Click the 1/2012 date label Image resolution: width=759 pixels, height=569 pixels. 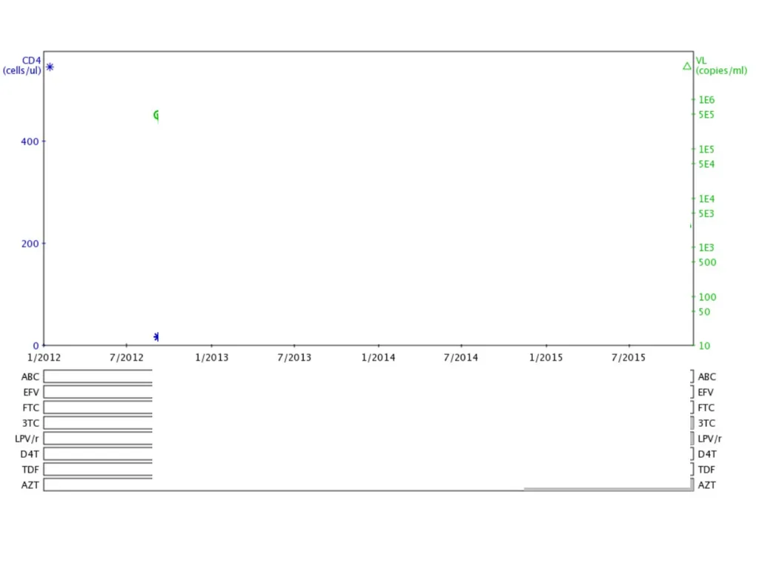pos(44,358)
